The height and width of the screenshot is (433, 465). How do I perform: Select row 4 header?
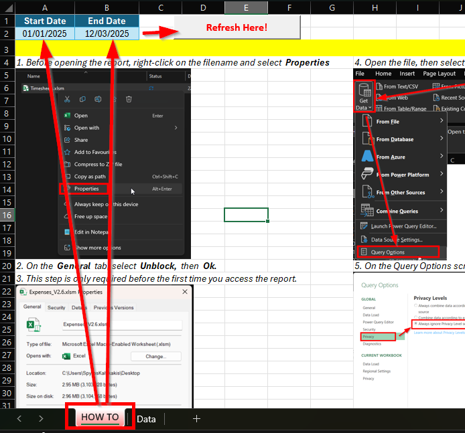(x=7, y=62)
